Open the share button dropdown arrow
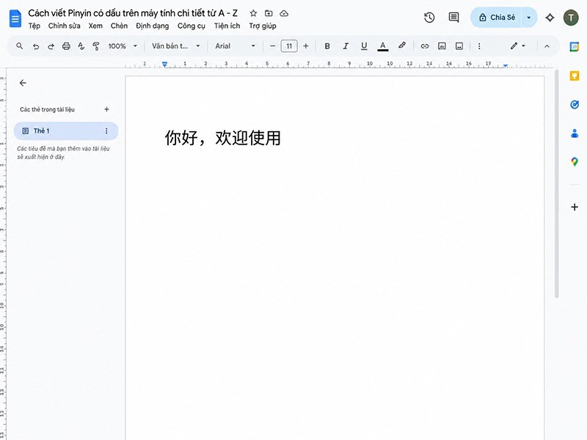The width and height of the screenshot is (587, 440). (x=529, y=17)
